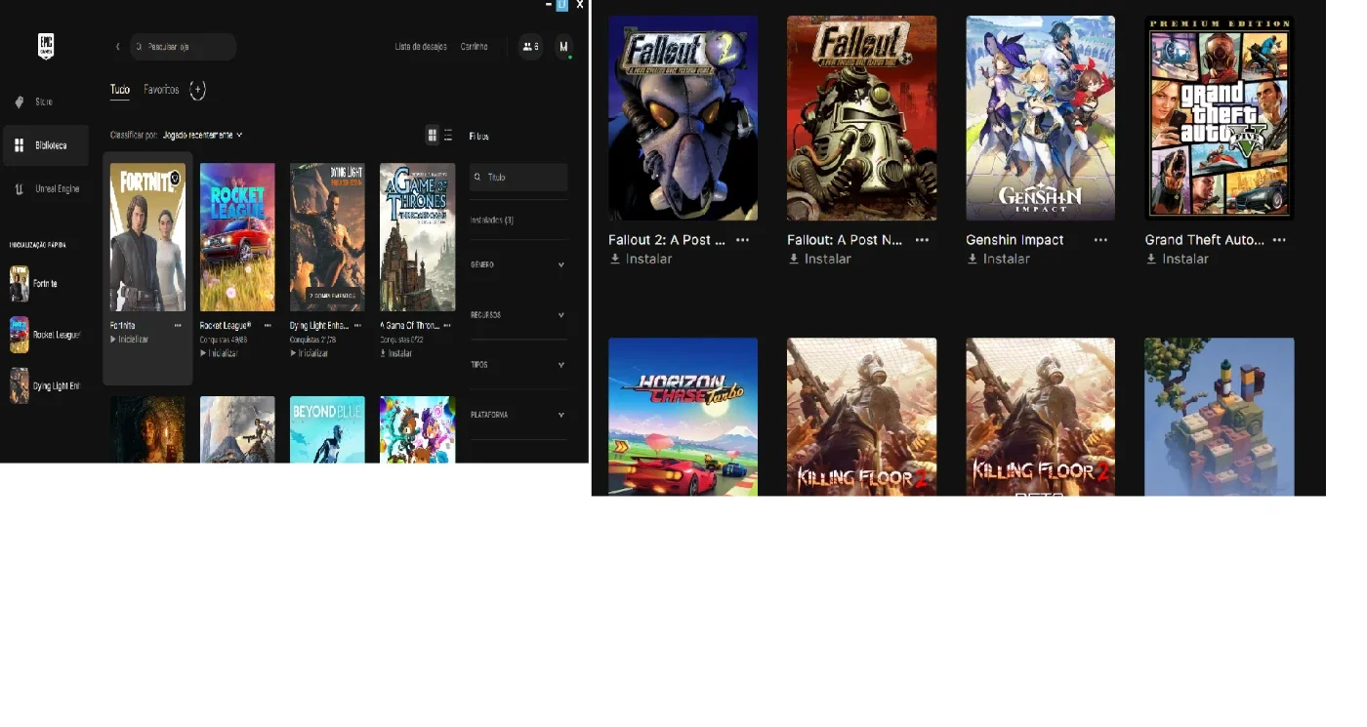This screenshot has width=1367, height=727.
Task: Open the Epic Games logo home
Action: pyautogui.click(x=46, y=46)
